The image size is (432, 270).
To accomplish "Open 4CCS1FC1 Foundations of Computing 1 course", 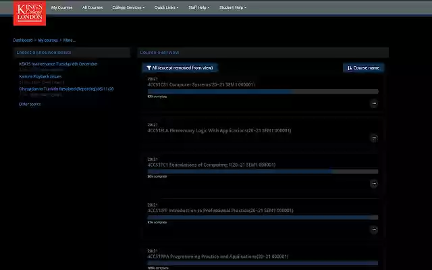I will (211, 165).
